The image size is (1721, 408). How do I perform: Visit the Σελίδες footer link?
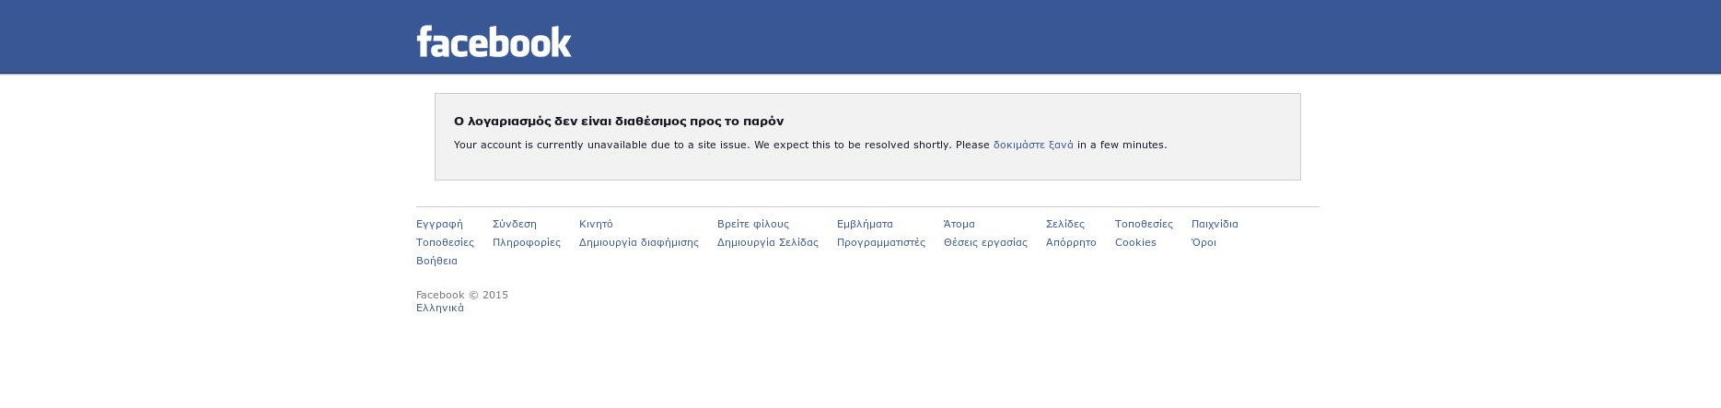pos(1064,224)
